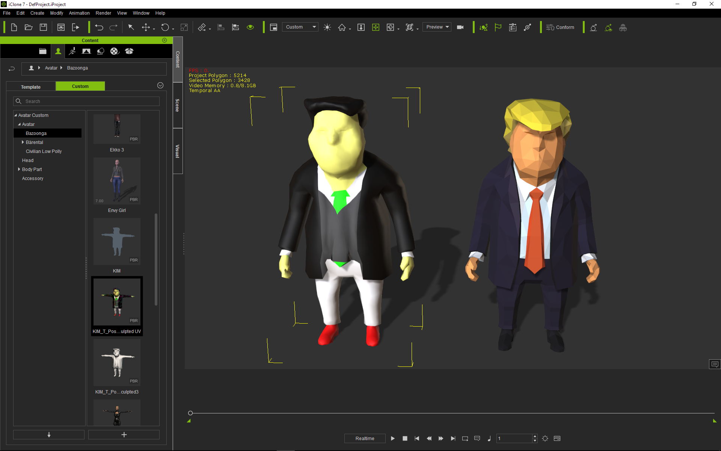Select the Accessory tree item
Viewport: 721px width, 451px height.
tap(33, 179)
